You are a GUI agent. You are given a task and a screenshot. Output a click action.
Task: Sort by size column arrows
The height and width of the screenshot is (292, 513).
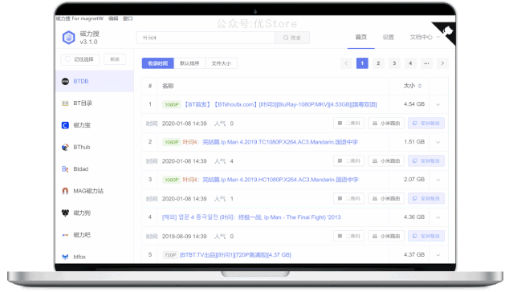420,86
